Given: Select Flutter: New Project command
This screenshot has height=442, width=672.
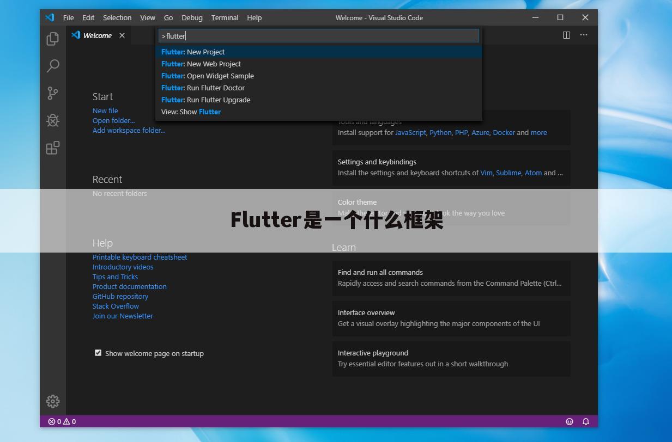Looking at the screenshot, I should click(x=319, y=52).
